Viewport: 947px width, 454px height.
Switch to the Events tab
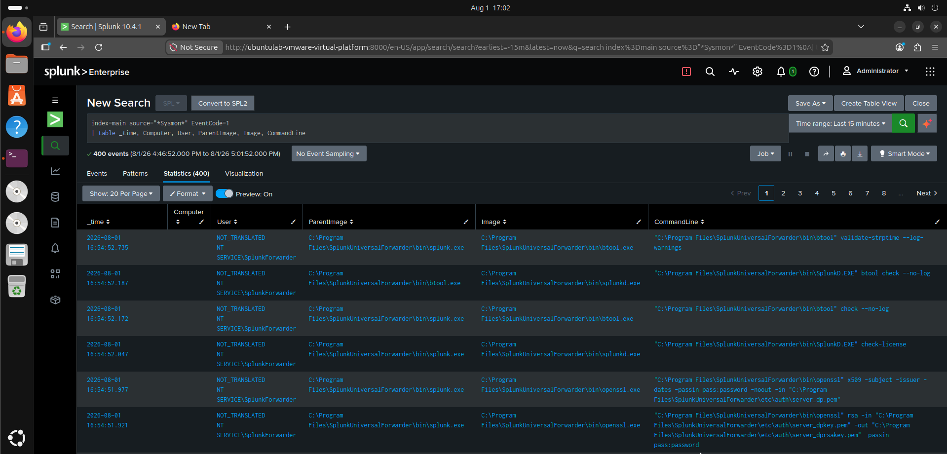97,174
